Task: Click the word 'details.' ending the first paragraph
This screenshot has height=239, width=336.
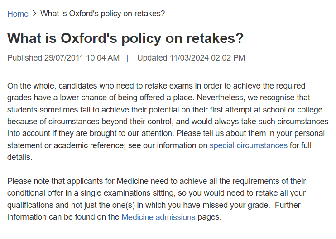Action: [x=20, y=157]
